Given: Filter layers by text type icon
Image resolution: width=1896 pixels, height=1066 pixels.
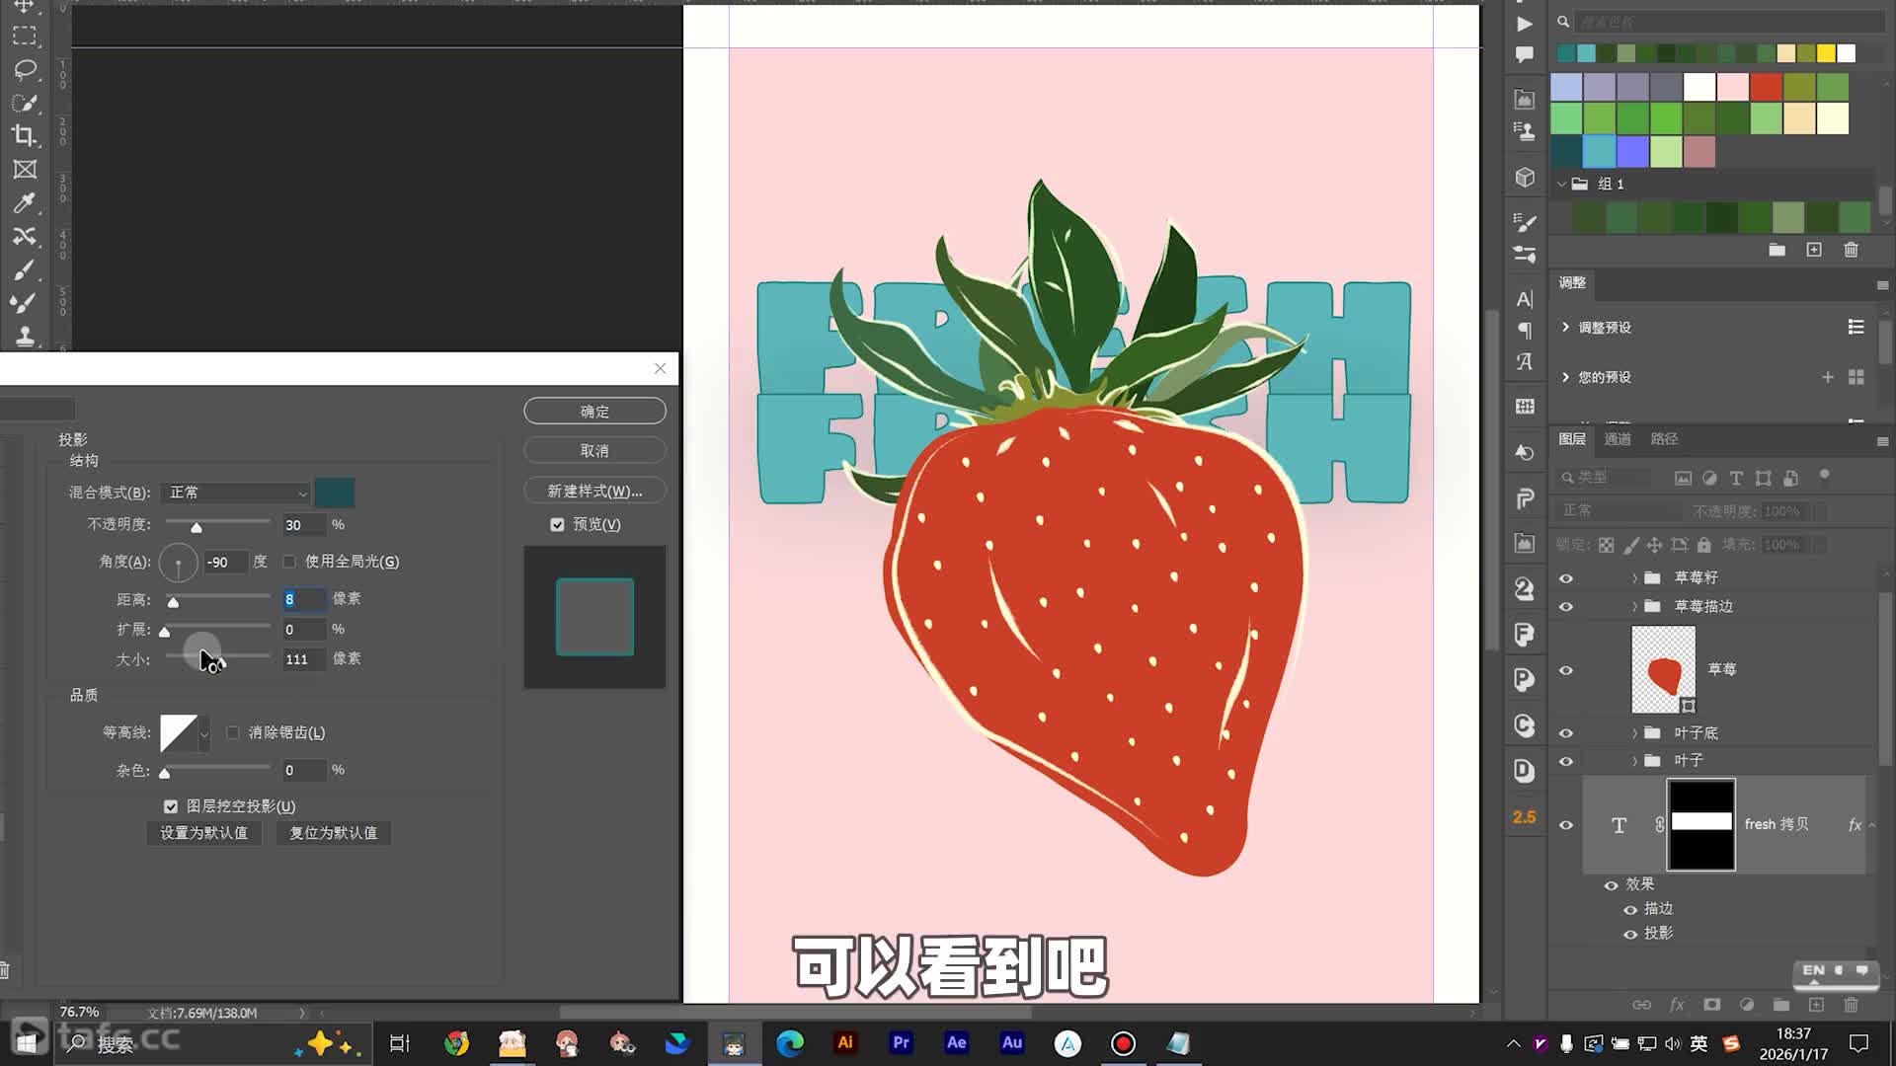Looking at the screenshot, I should [1736, 478].
